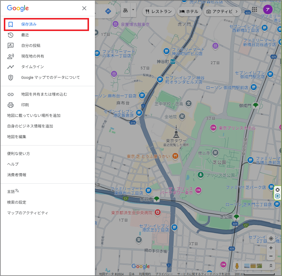Viewport: 282px width, 276px height.
Task: Click the ザ・プリンス パークタワー東京 hotel pin
Action: tap(198, 190)
